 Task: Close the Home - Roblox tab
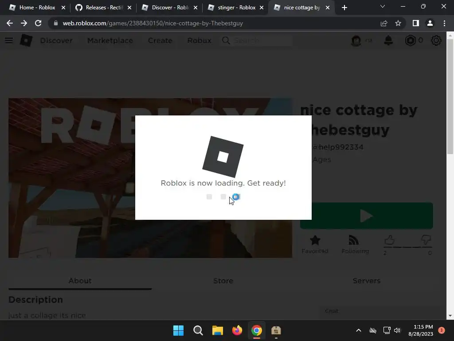point(63,8)
